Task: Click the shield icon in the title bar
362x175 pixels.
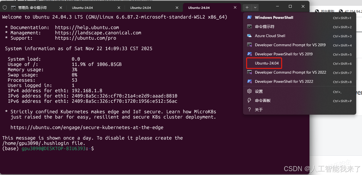Action: 4,7
